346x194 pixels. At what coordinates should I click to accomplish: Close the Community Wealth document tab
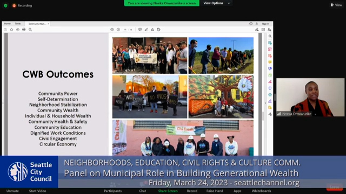(48, 24)
